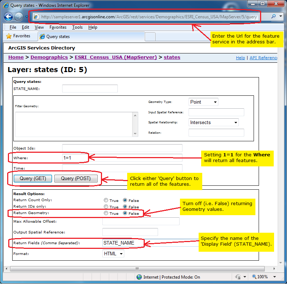Click the Return Fields input box
Image resolution: width=287 pixels, height=284 pixels.
coord(151,243)
